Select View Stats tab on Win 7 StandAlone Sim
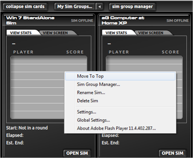 point(21,33)
